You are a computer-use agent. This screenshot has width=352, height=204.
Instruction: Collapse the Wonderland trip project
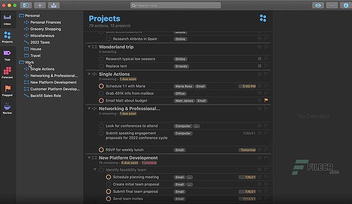click(x=89, y=47)
